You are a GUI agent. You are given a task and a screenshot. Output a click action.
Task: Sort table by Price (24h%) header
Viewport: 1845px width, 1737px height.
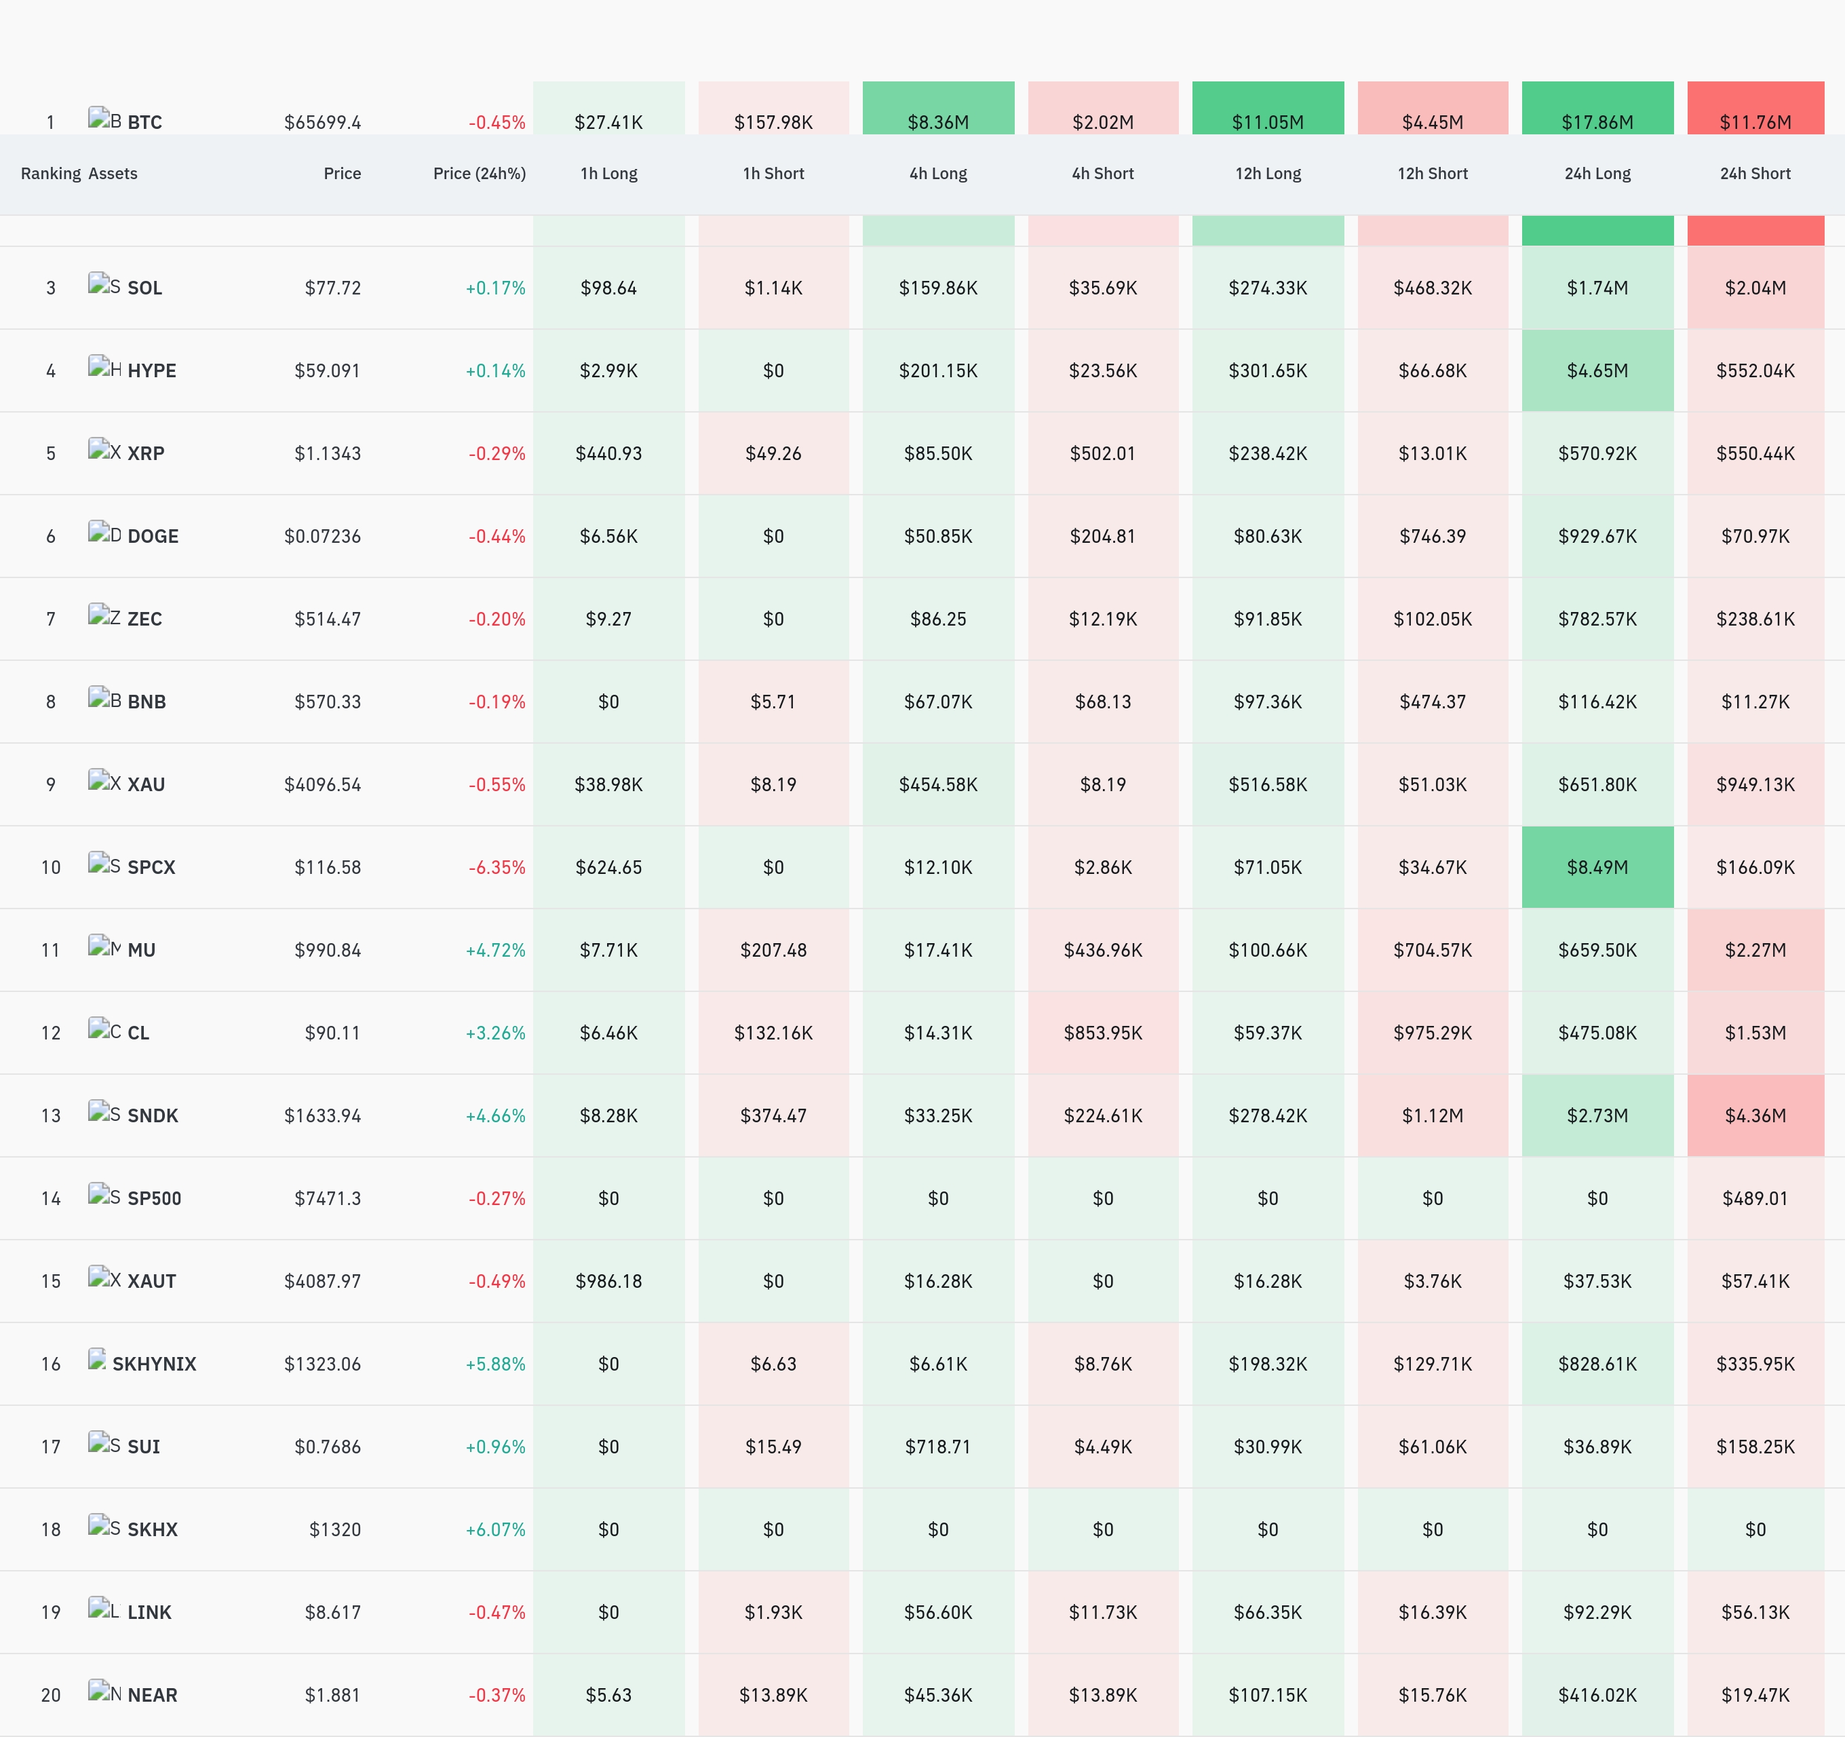pos(479,174)
